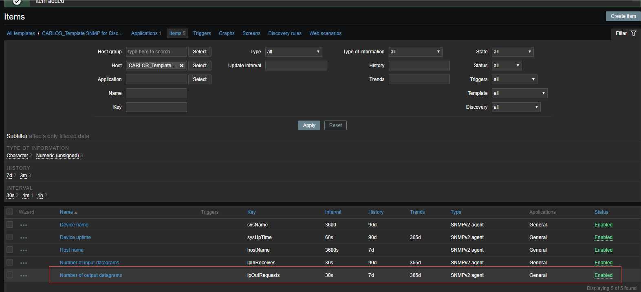Screen dimensions: 641x292
Task: Click Select next to Host group
Action: (x=200, y=52)
